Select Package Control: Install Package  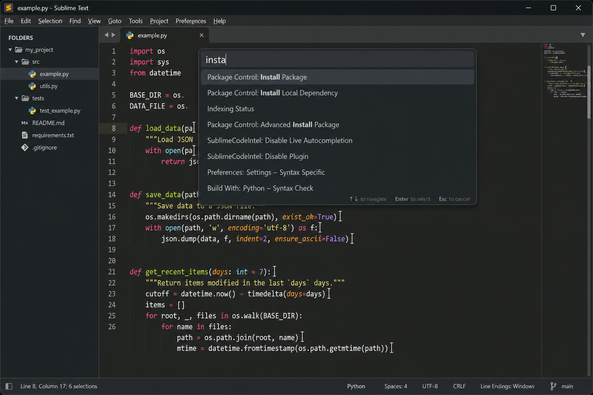(x=337, y=77)
